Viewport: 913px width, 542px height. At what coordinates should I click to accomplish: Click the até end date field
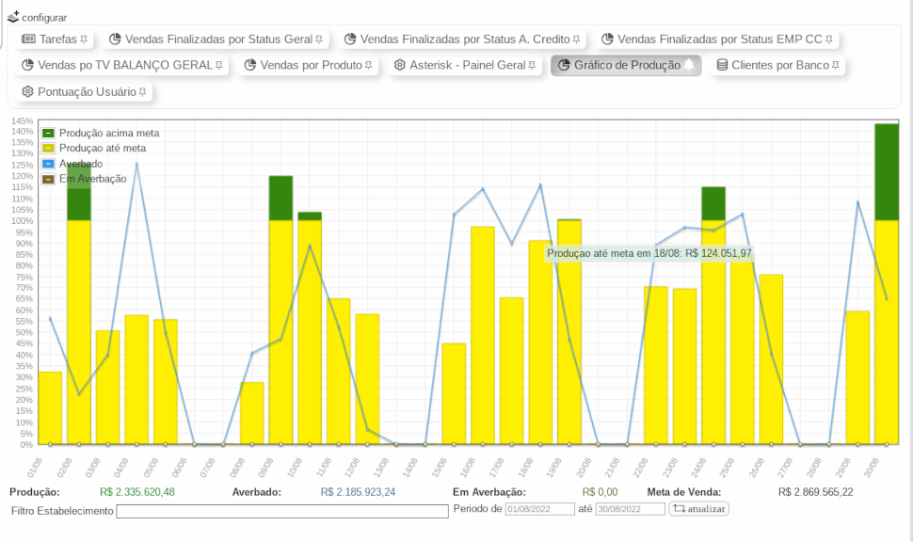630,509
